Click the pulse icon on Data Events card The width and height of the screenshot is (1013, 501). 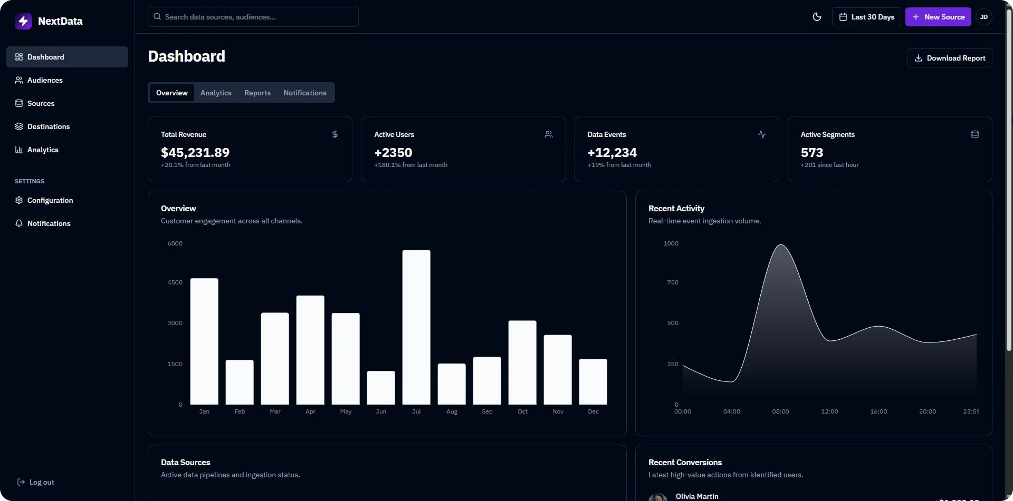pos(762,134)
